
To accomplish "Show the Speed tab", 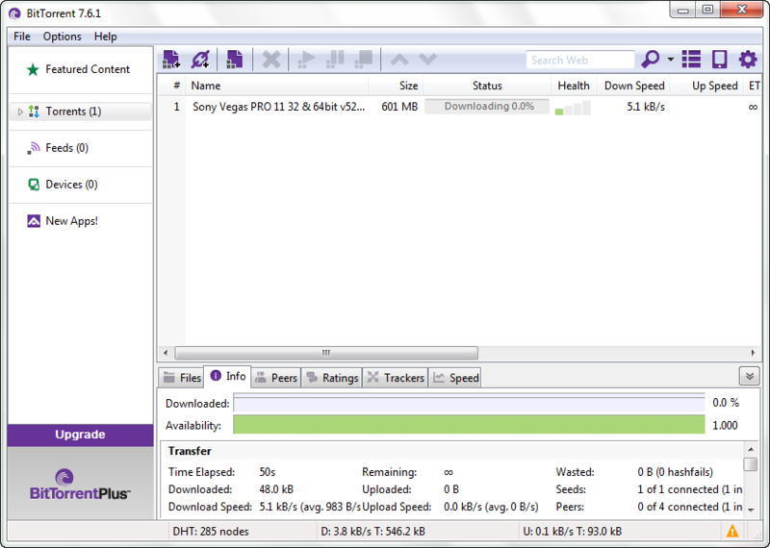I will [455, 378].
